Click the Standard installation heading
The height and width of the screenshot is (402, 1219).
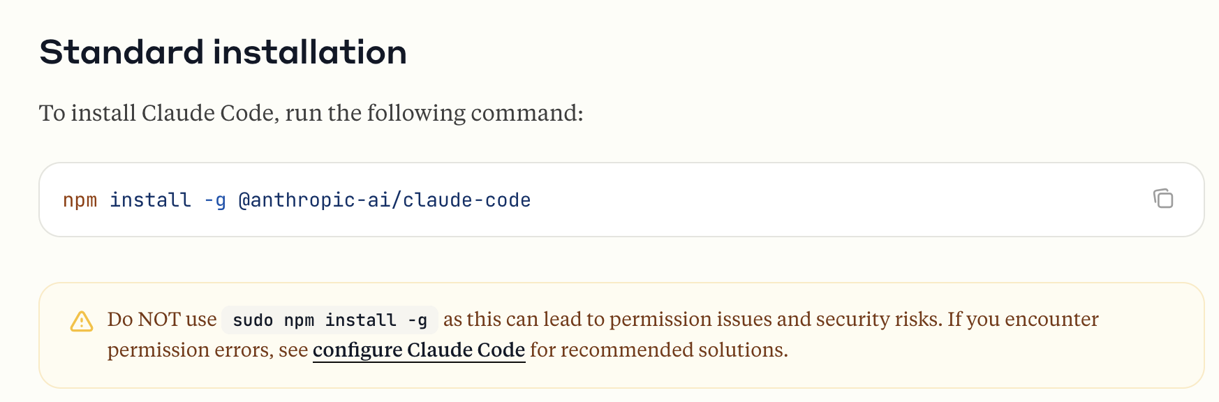[223, 52]
